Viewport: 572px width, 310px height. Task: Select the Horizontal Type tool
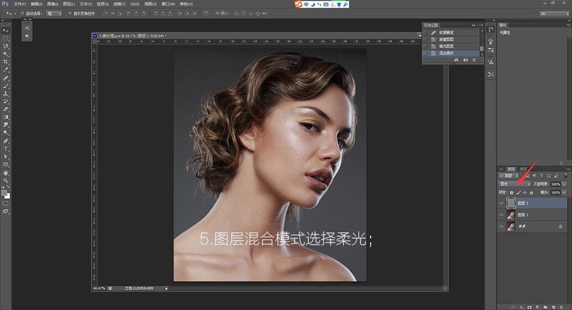pyautogui.click(x=6, y=149)
